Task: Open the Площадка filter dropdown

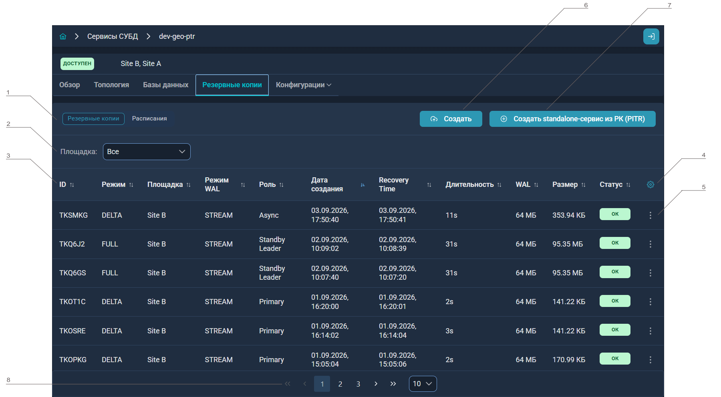Action: pyautogui.click(x=147, y=152)
